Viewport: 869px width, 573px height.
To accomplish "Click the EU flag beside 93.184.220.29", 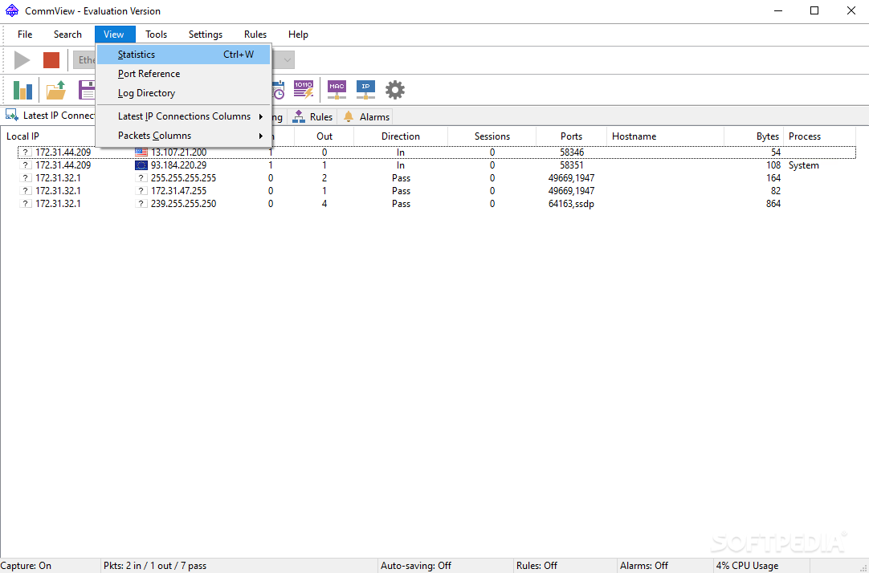I will coord(141,165).
